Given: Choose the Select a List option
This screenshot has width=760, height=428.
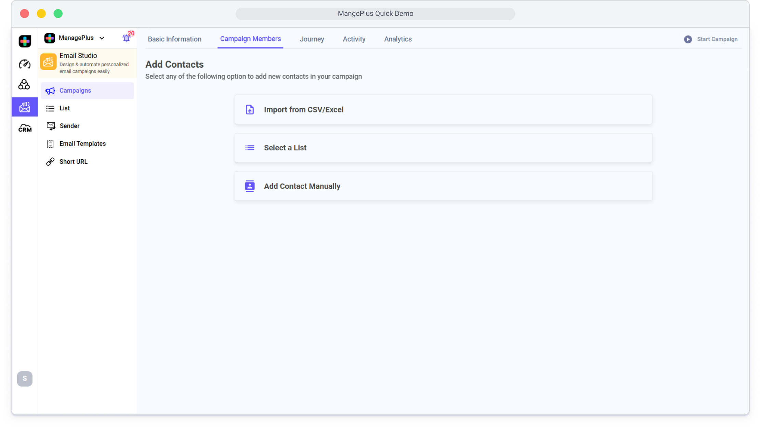Looking at the screenshot, I should [443, 148].
